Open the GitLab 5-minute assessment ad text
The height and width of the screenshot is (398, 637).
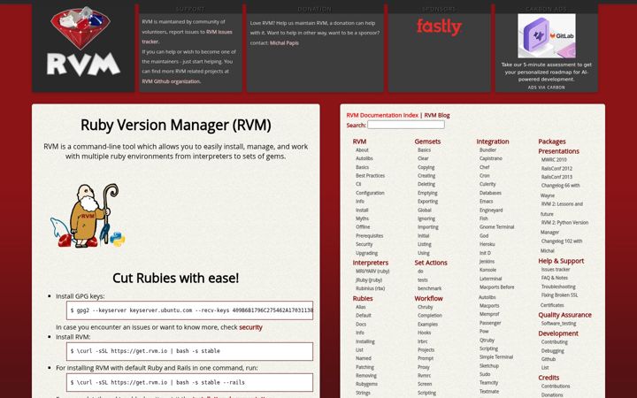point(547,72)
